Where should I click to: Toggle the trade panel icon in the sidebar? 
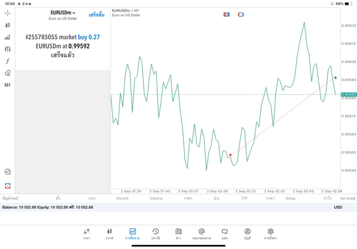(8, 186)
